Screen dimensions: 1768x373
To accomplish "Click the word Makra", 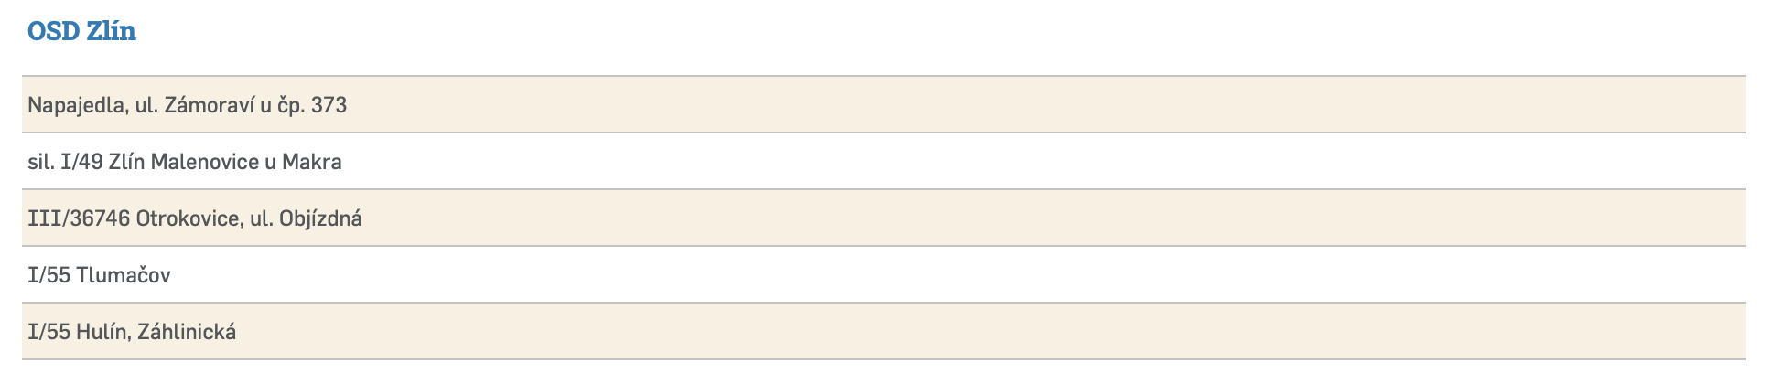I will point(312,162).
